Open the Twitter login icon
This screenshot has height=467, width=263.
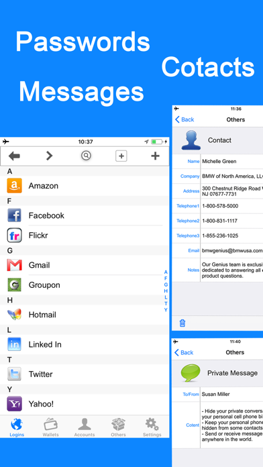14,374
